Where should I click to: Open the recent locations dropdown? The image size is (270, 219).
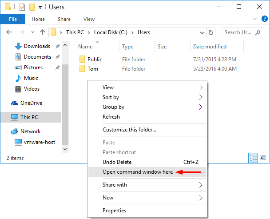click(32, 32)
